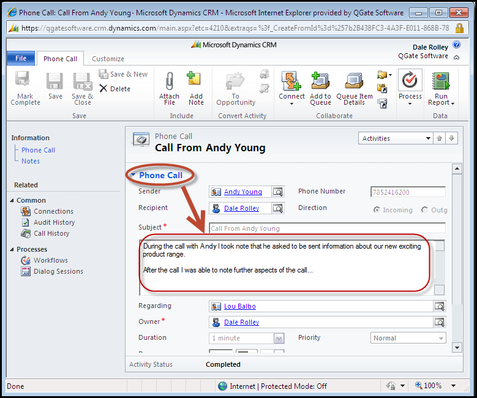The height and width of the screenshot is (398, 477).
Task: Select the Incoming direction radio button
Action: (x=377, y=209)
